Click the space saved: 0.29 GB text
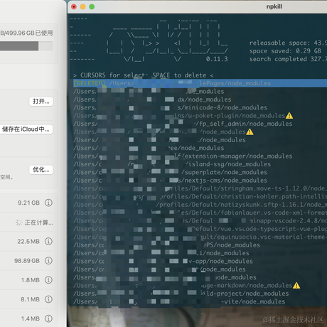 point(285,51)
